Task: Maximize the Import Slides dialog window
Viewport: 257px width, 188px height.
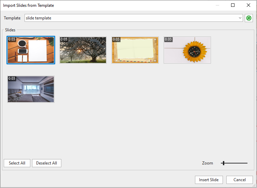Action: point(233,5)
